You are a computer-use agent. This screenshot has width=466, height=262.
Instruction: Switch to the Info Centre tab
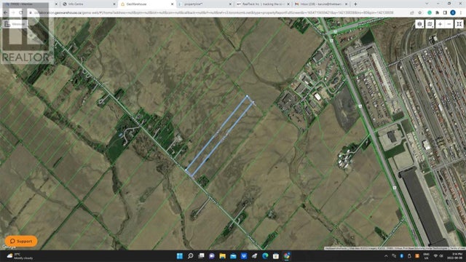tap(89, 4)
